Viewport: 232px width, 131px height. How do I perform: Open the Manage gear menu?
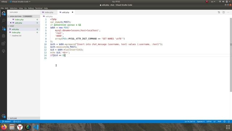pyautogui.click(x=4, y=116)
